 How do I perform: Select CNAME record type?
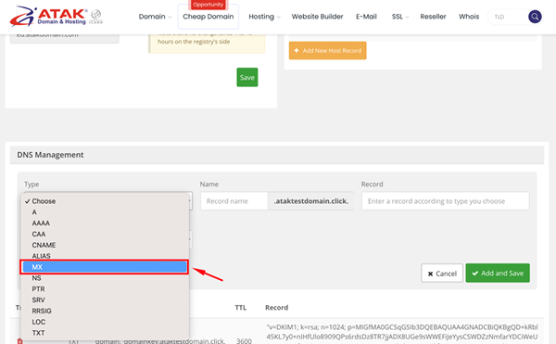tap(104, 245)
